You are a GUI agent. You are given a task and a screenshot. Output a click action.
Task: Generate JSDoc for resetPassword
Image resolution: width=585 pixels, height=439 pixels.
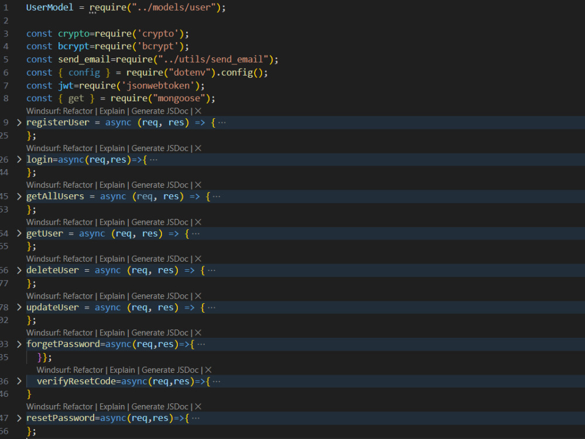(160, 407)
